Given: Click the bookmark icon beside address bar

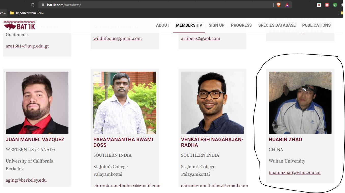Looking at the screenshot, I should (33, 5).
